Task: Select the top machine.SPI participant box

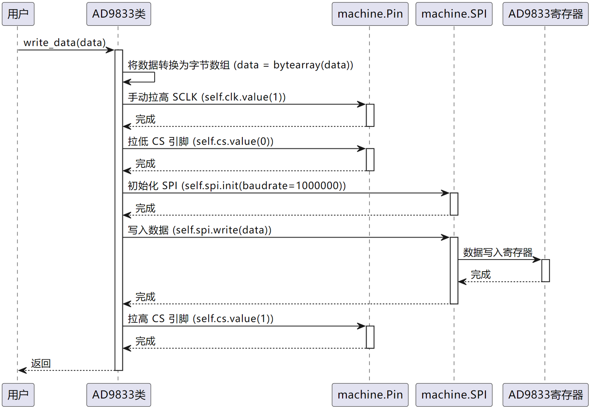Action: coord(454,14)
